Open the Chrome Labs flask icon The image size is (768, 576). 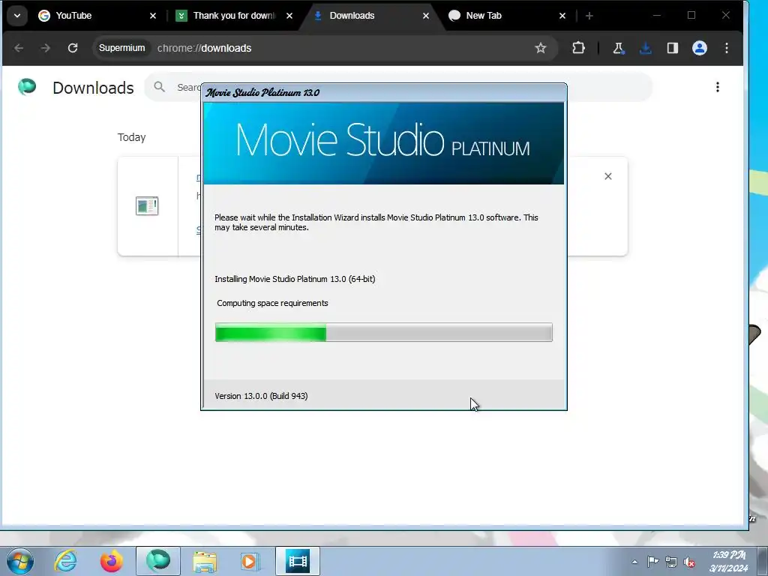(x=618, y=48)
